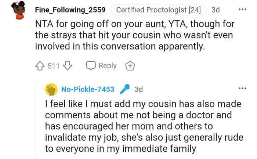Collapse thread using the vertical reply line
Image resolution: width=257 pixels, height=159 pixels.
pyautogui.click(x=40, y=121)
